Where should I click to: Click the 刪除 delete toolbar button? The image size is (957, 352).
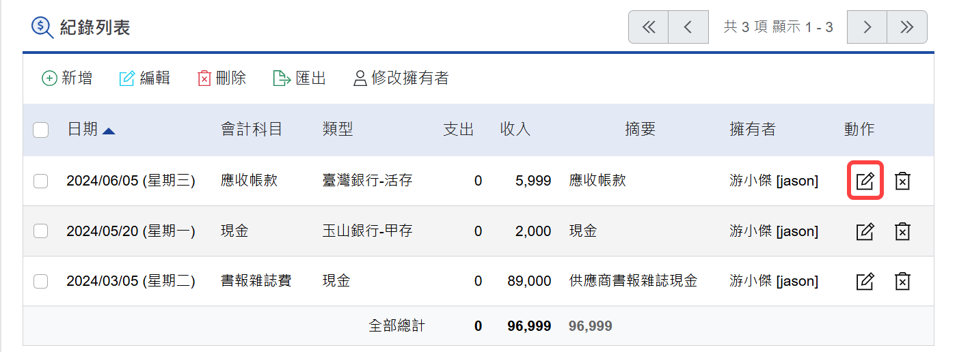pyautogui.click(x=221, y=78)
